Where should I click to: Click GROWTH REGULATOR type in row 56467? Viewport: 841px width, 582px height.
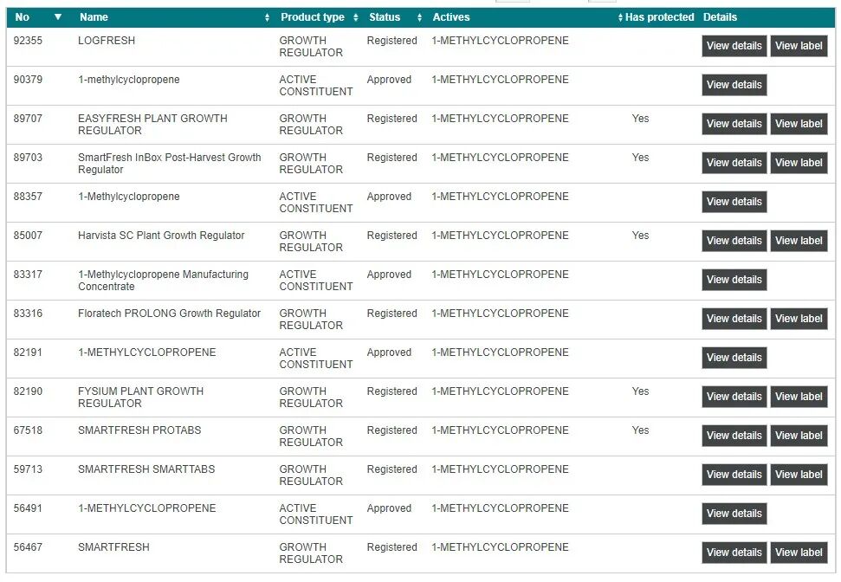click(x=311, y=553)
